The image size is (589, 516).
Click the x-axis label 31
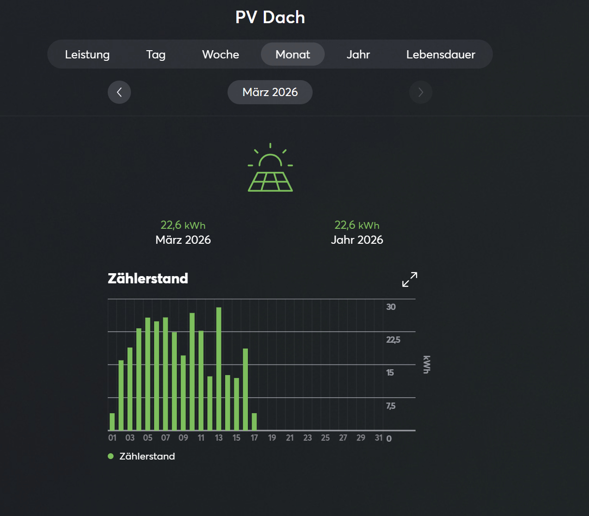tap(379, 438)
